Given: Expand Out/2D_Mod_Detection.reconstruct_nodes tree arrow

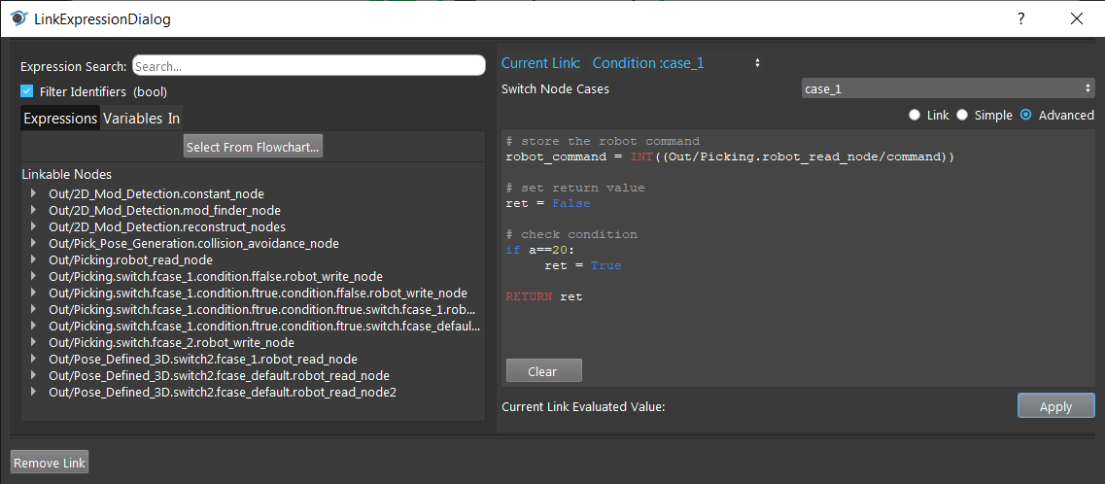Looking at the screenshot, I should point(33,226).
